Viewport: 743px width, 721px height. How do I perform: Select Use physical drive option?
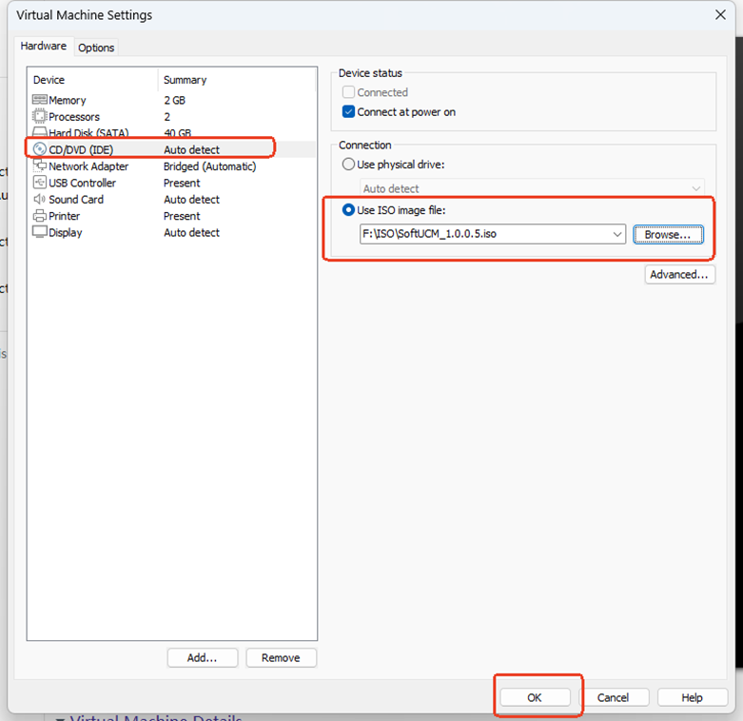pos(348,165)
